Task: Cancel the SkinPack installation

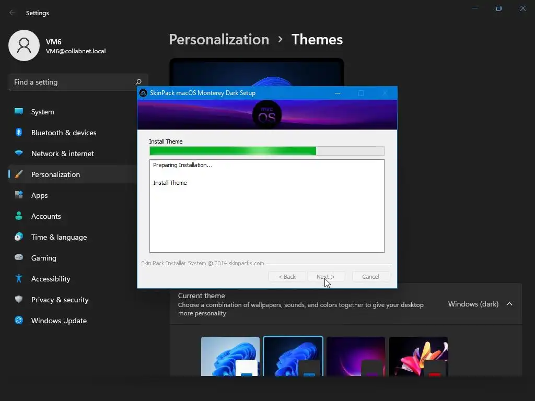Action: pyautogui.click(x=370, y=277)
